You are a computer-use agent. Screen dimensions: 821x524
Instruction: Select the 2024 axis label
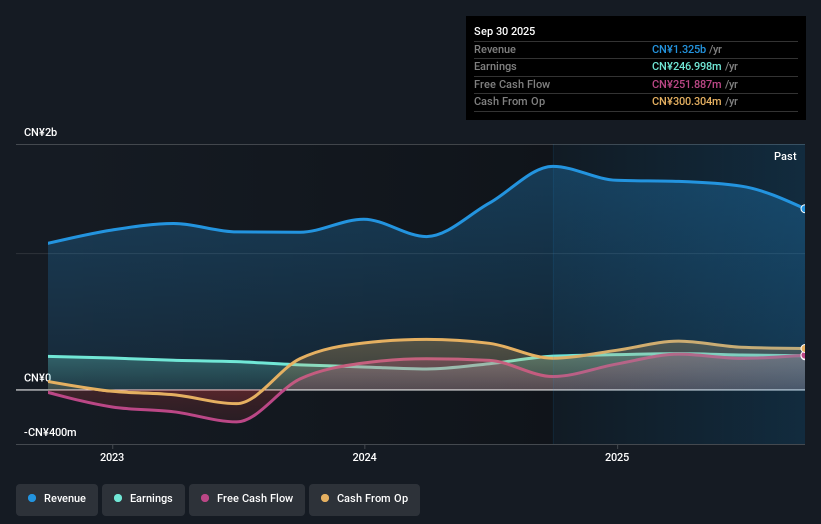(364, 456)
